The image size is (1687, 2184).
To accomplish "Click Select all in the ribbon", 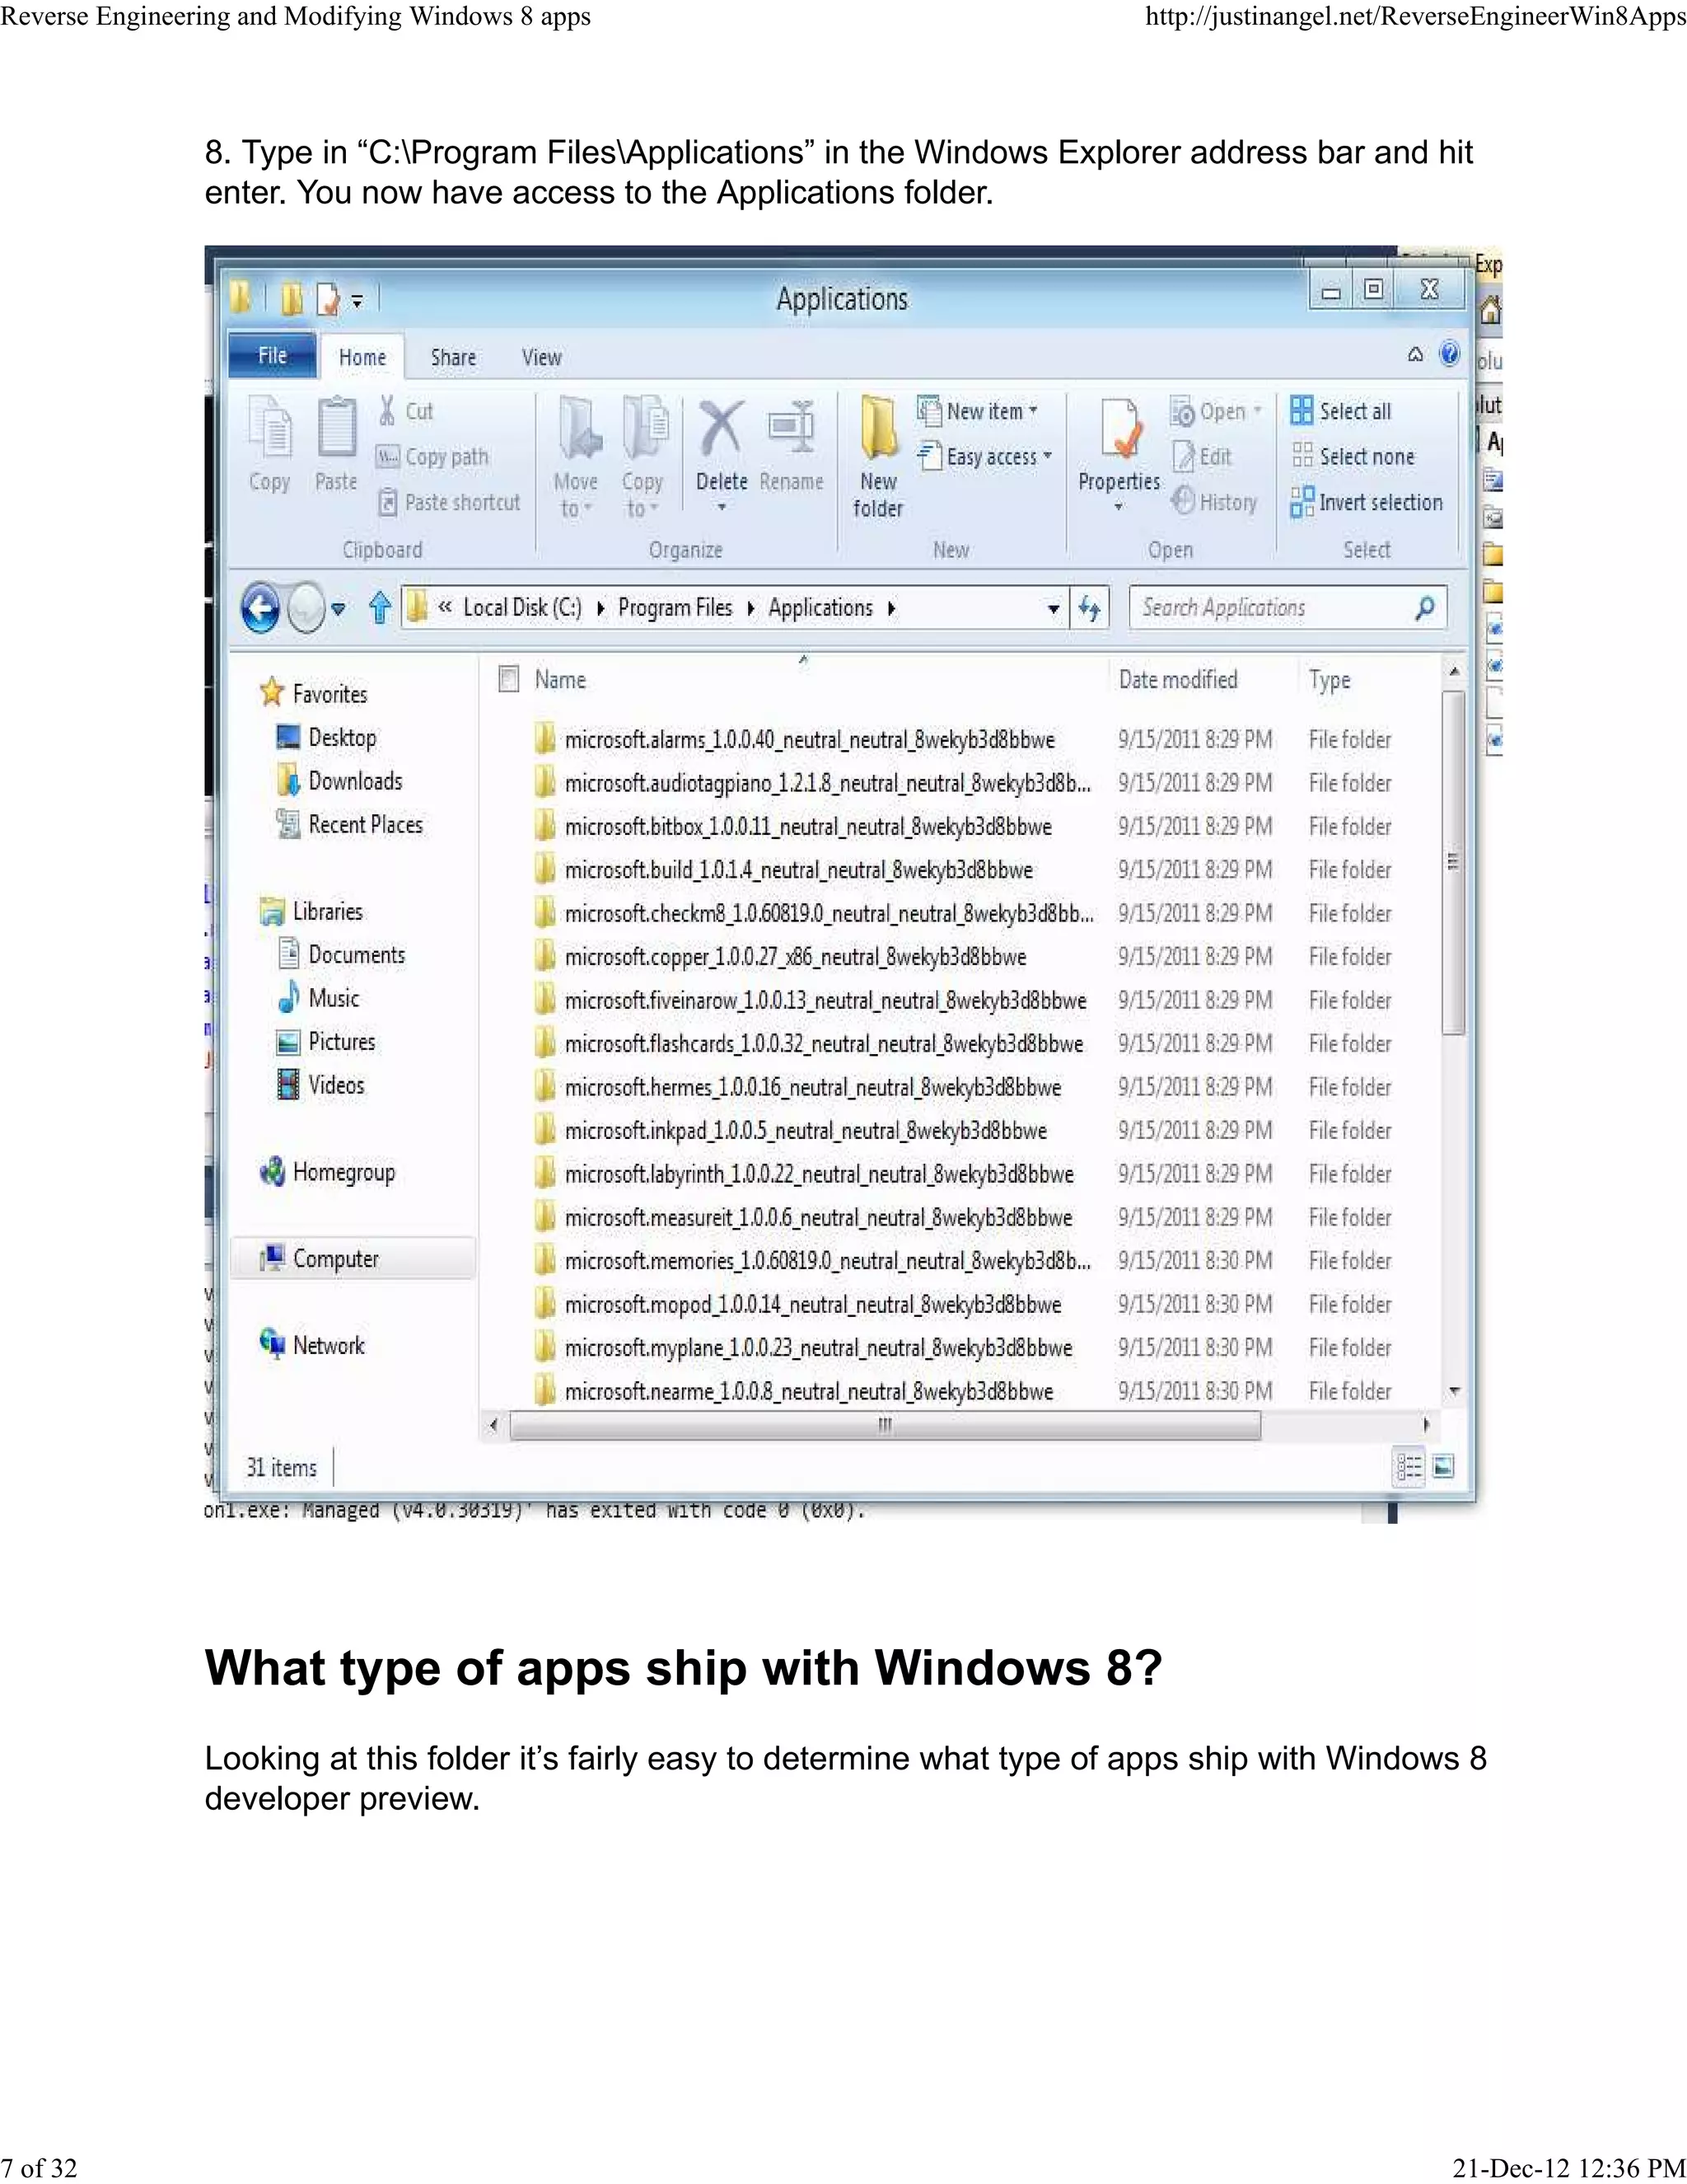I will 1341,411.
